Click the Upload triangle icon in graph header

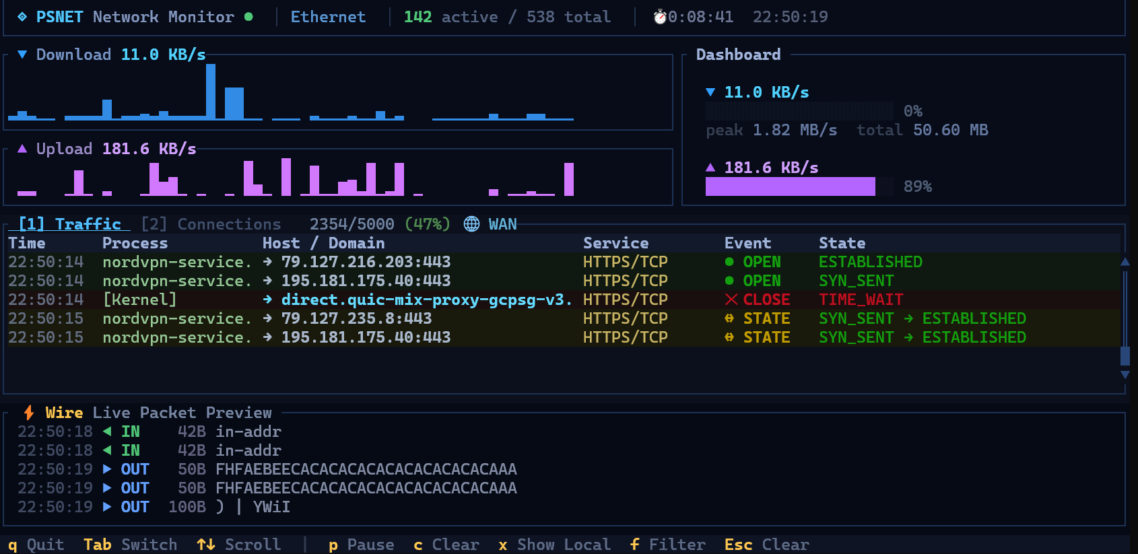point(22,149)
